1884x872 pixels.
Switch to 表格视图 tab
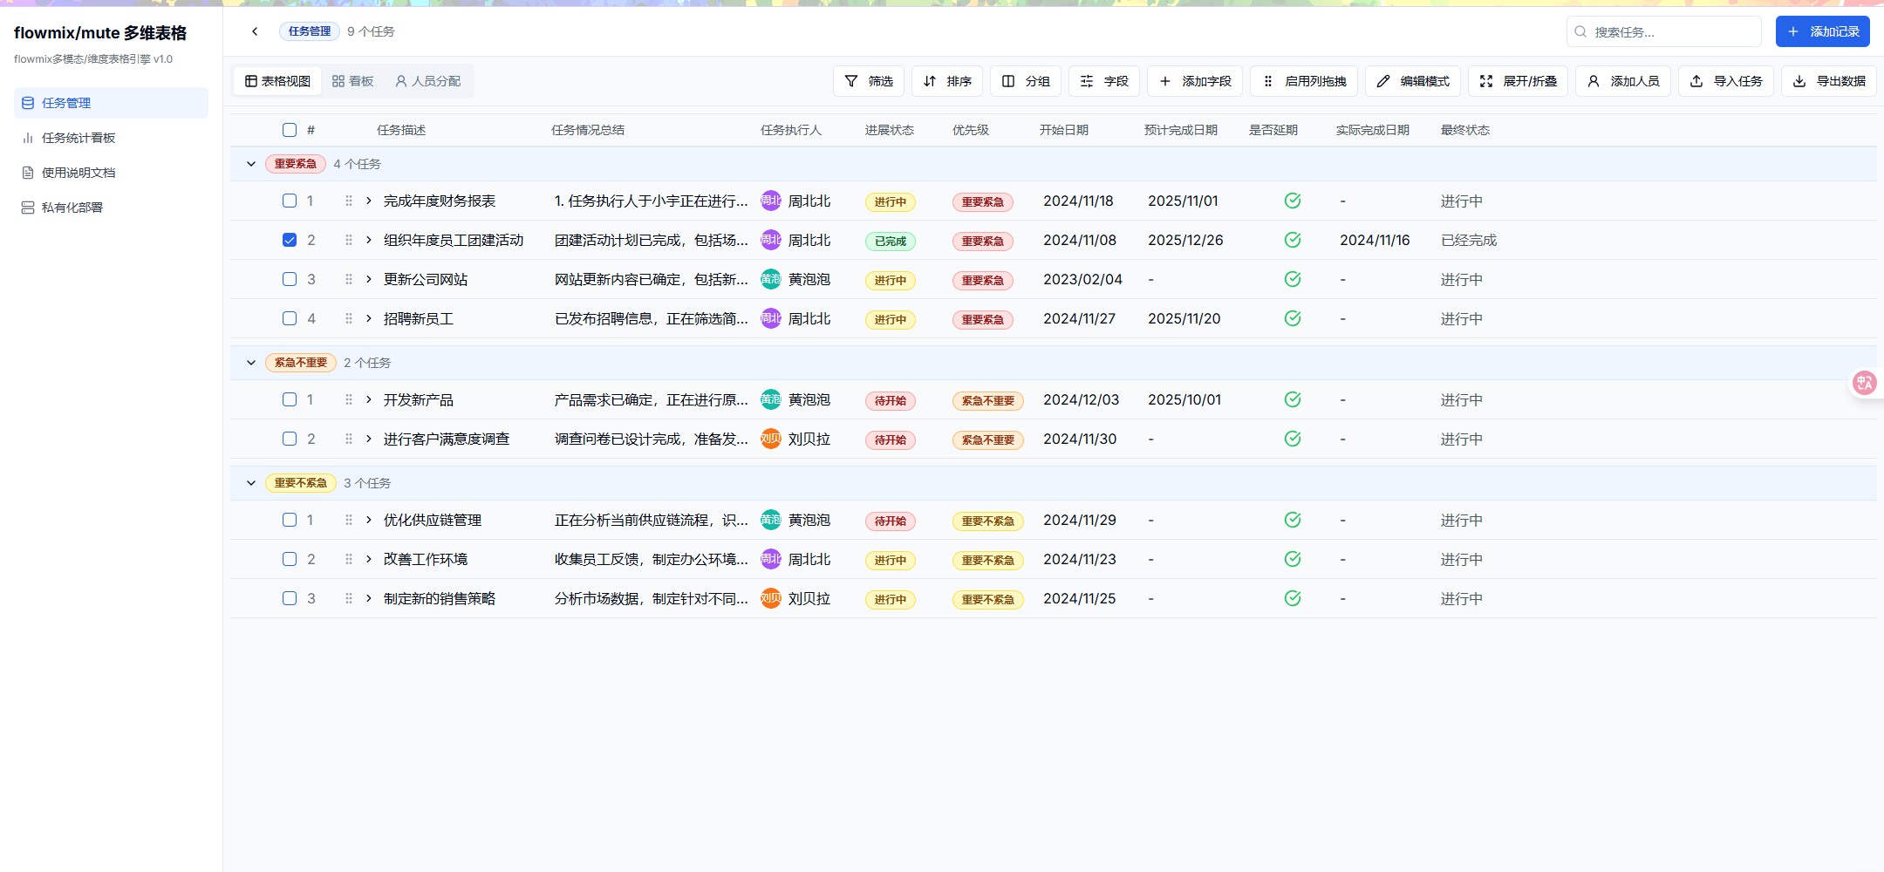point(277,81)
